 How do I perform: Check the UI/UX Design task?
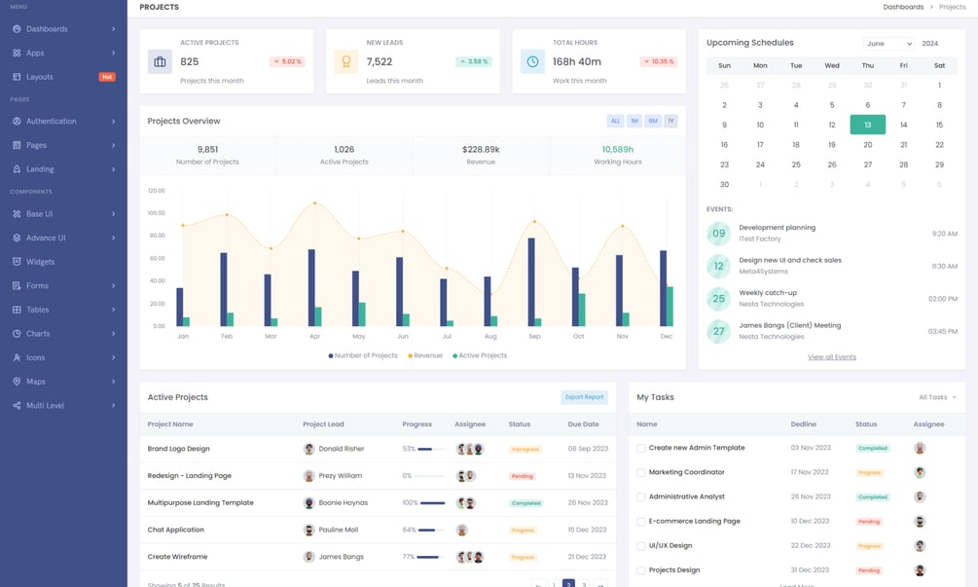(x=640, y=546)
